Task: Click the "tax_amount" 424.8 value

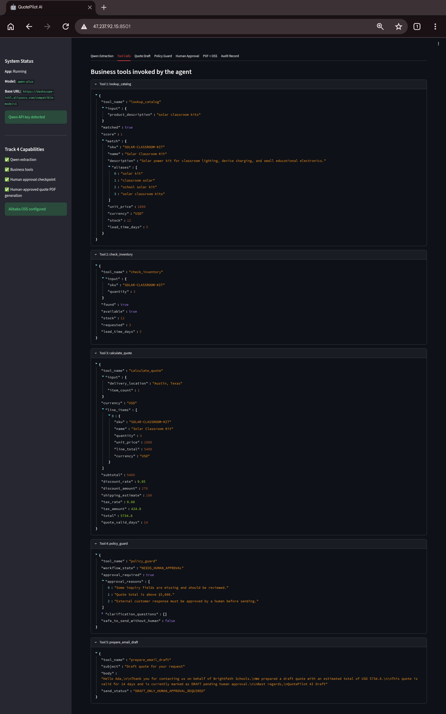Action: (136, 509)
